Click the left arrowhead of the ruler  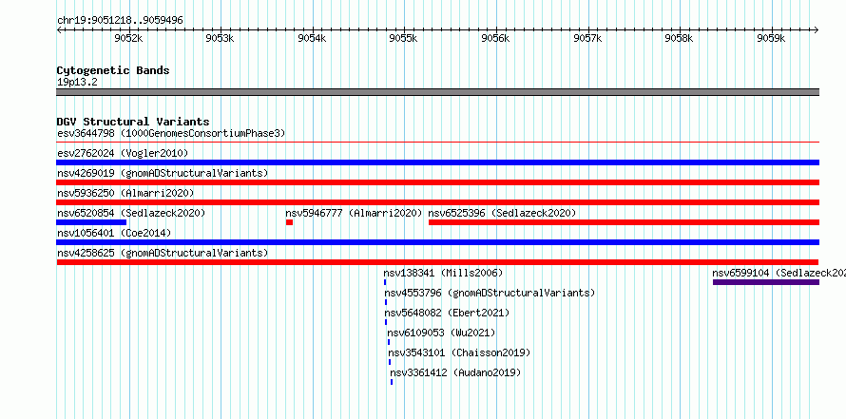coord(59,29)
